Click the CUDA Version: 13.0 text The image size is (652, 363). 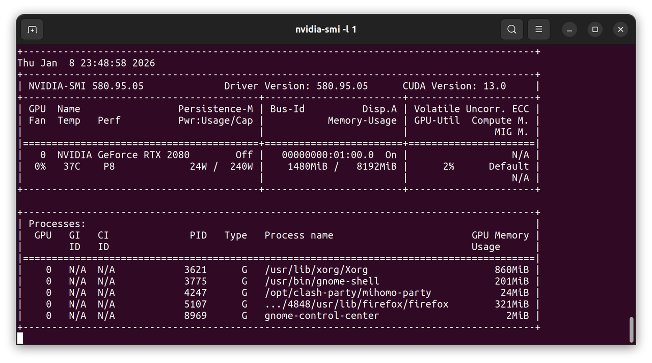454,86
